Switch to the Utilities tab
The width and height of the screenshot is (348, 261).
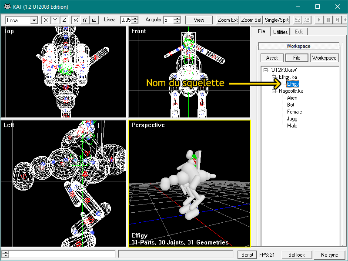280,32
